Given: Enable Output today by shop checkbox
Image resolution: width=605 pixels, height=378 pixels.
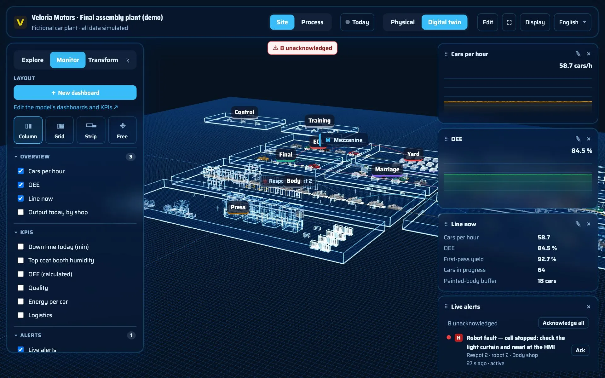Looking at the screenshot, I should pyautogui.click(x=20, y=212).
